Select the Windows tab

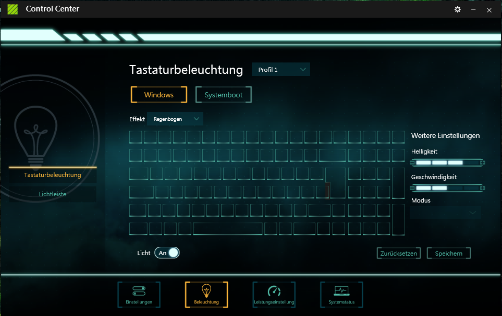pos(159,95)
